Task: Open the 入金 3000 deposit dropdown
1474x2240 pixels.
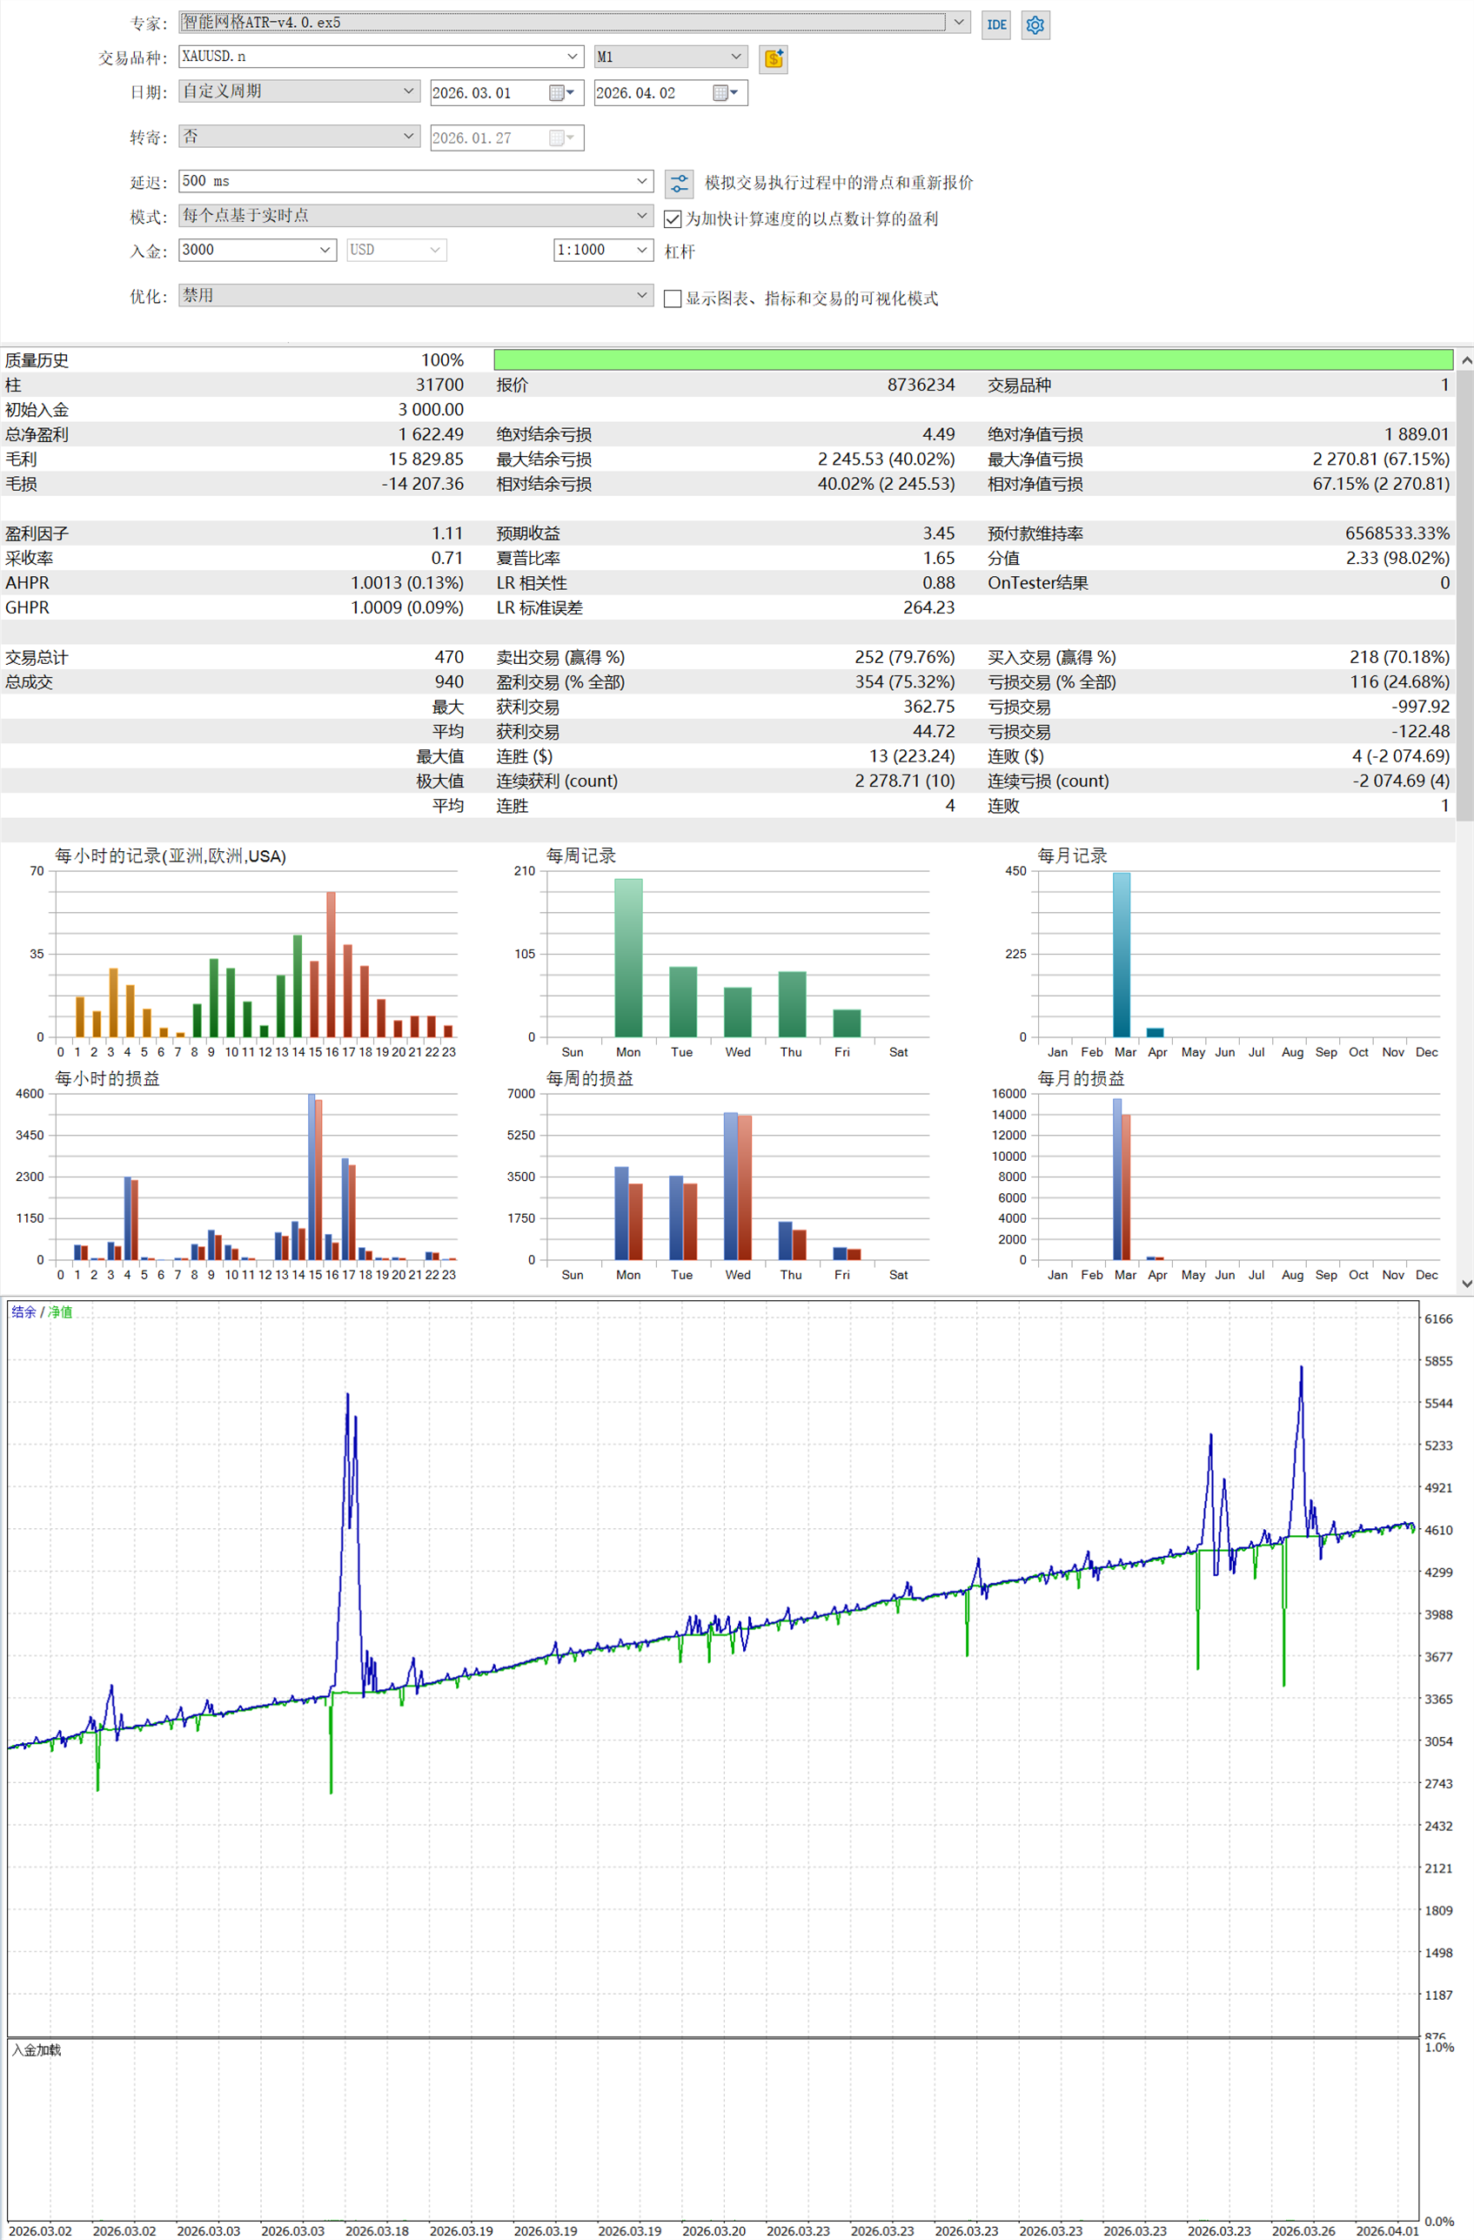Action: [325, 251]
